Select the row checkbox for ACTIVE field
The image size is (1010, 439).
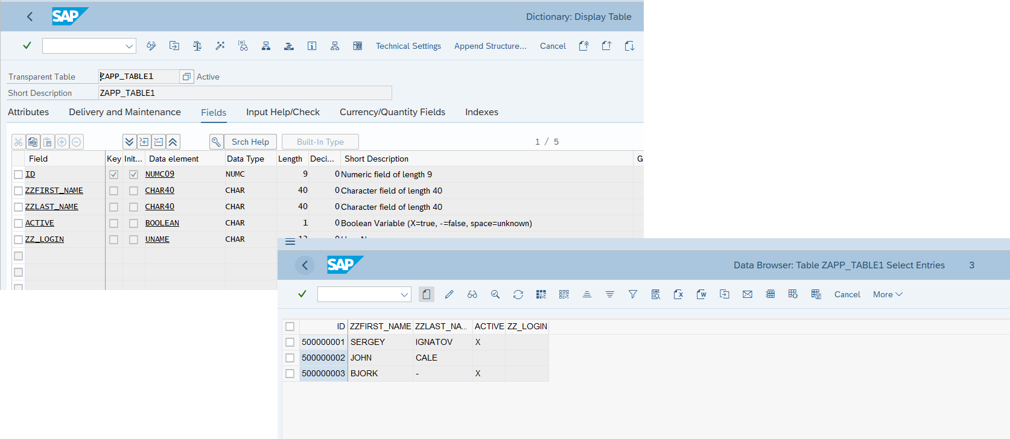[x=19, y=223]
